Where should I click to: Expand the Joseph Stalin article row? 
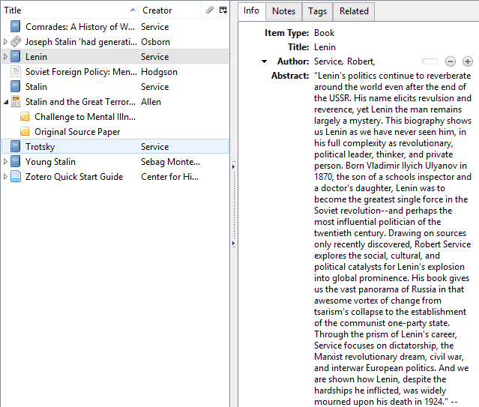pyautogui.click(x=5, y=41)
